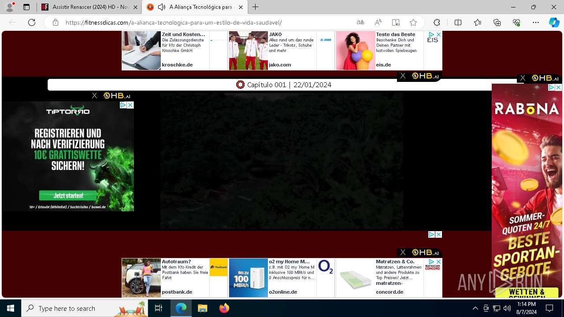Open a new browser tab
564x317 pixels.
(x=255, y=7)
